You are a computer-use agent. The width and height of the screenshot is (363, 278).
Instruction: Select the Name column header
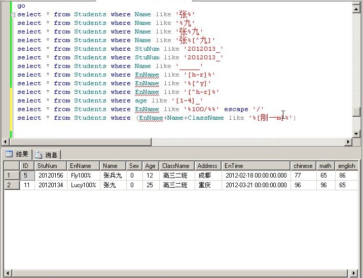[x=113, y=166]
